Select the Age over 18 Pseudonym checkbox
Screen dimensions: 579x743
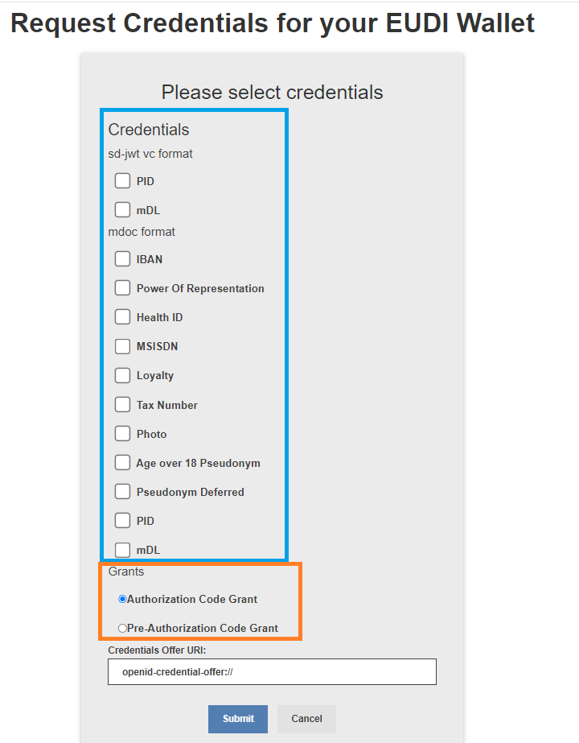[122, 463]
